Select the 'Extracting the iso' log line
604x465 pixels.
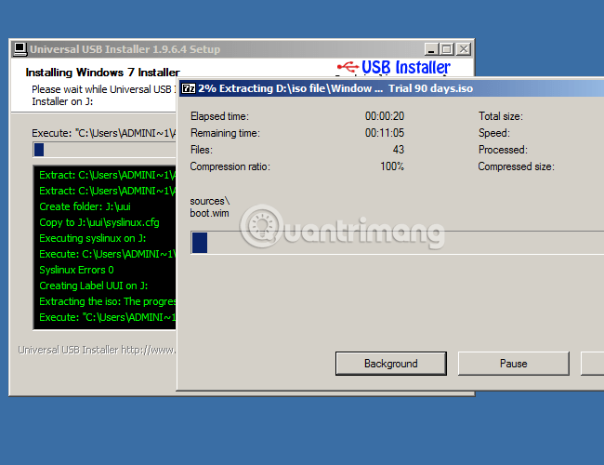click(108, 301)
